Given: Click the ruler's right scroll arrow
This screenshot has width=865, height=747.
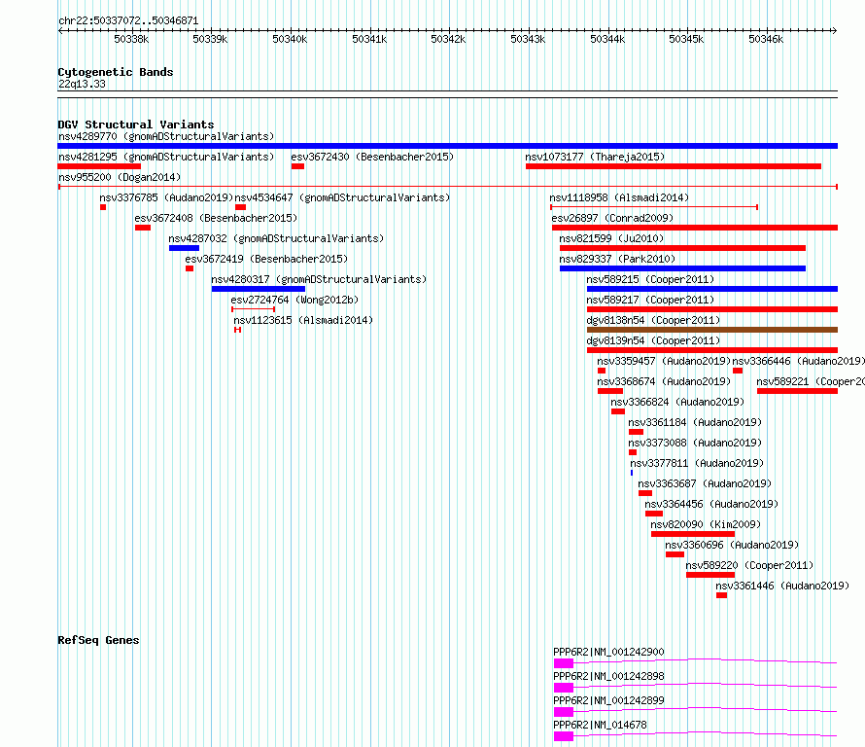Looking at the screenshot, I should pyautogui.click(x=835, y=31).
